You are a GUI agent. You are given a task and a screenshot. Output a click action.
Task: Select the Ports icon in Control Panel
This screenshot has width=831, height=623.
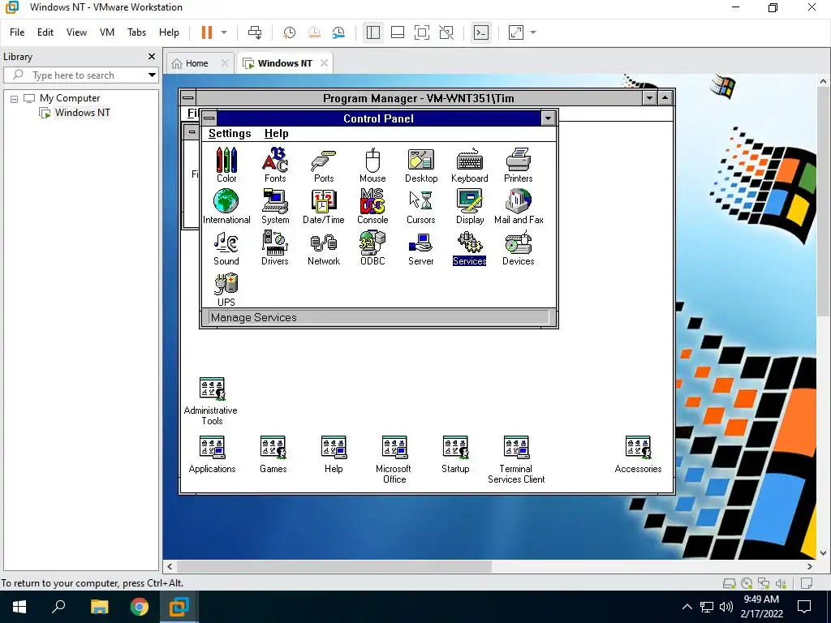point(324,165)
